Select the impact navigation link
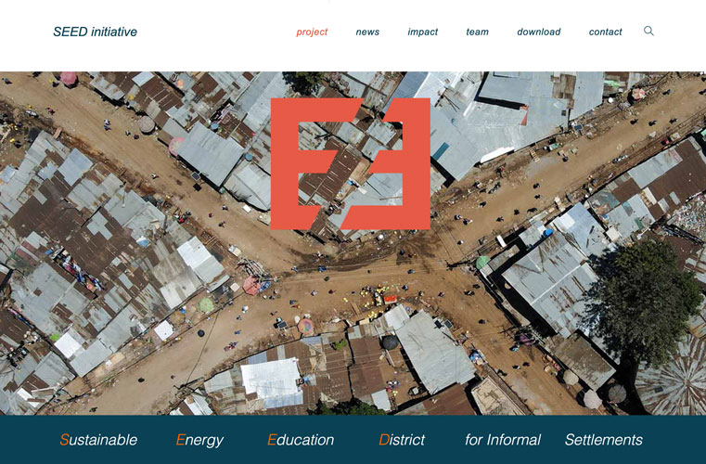The image size is (706, 464). (422, 32)
